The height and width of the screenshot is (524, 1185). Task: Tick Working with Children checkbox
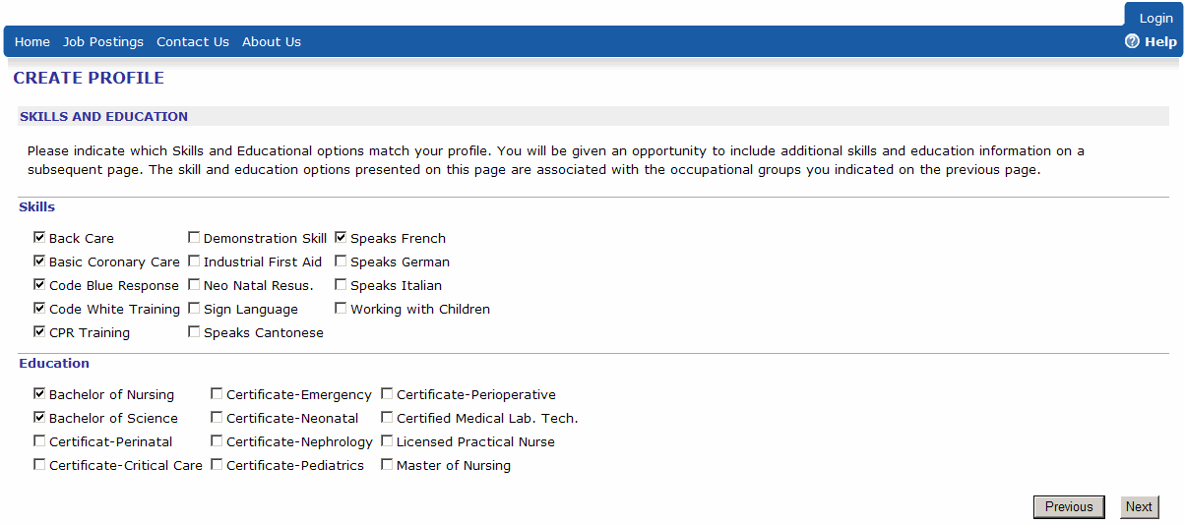click(341, 309)
